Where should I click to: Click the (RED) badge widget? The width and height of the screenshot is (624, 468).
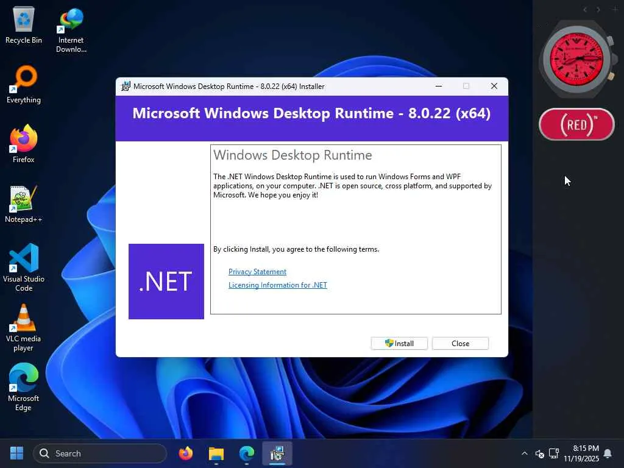coord(576,124)
